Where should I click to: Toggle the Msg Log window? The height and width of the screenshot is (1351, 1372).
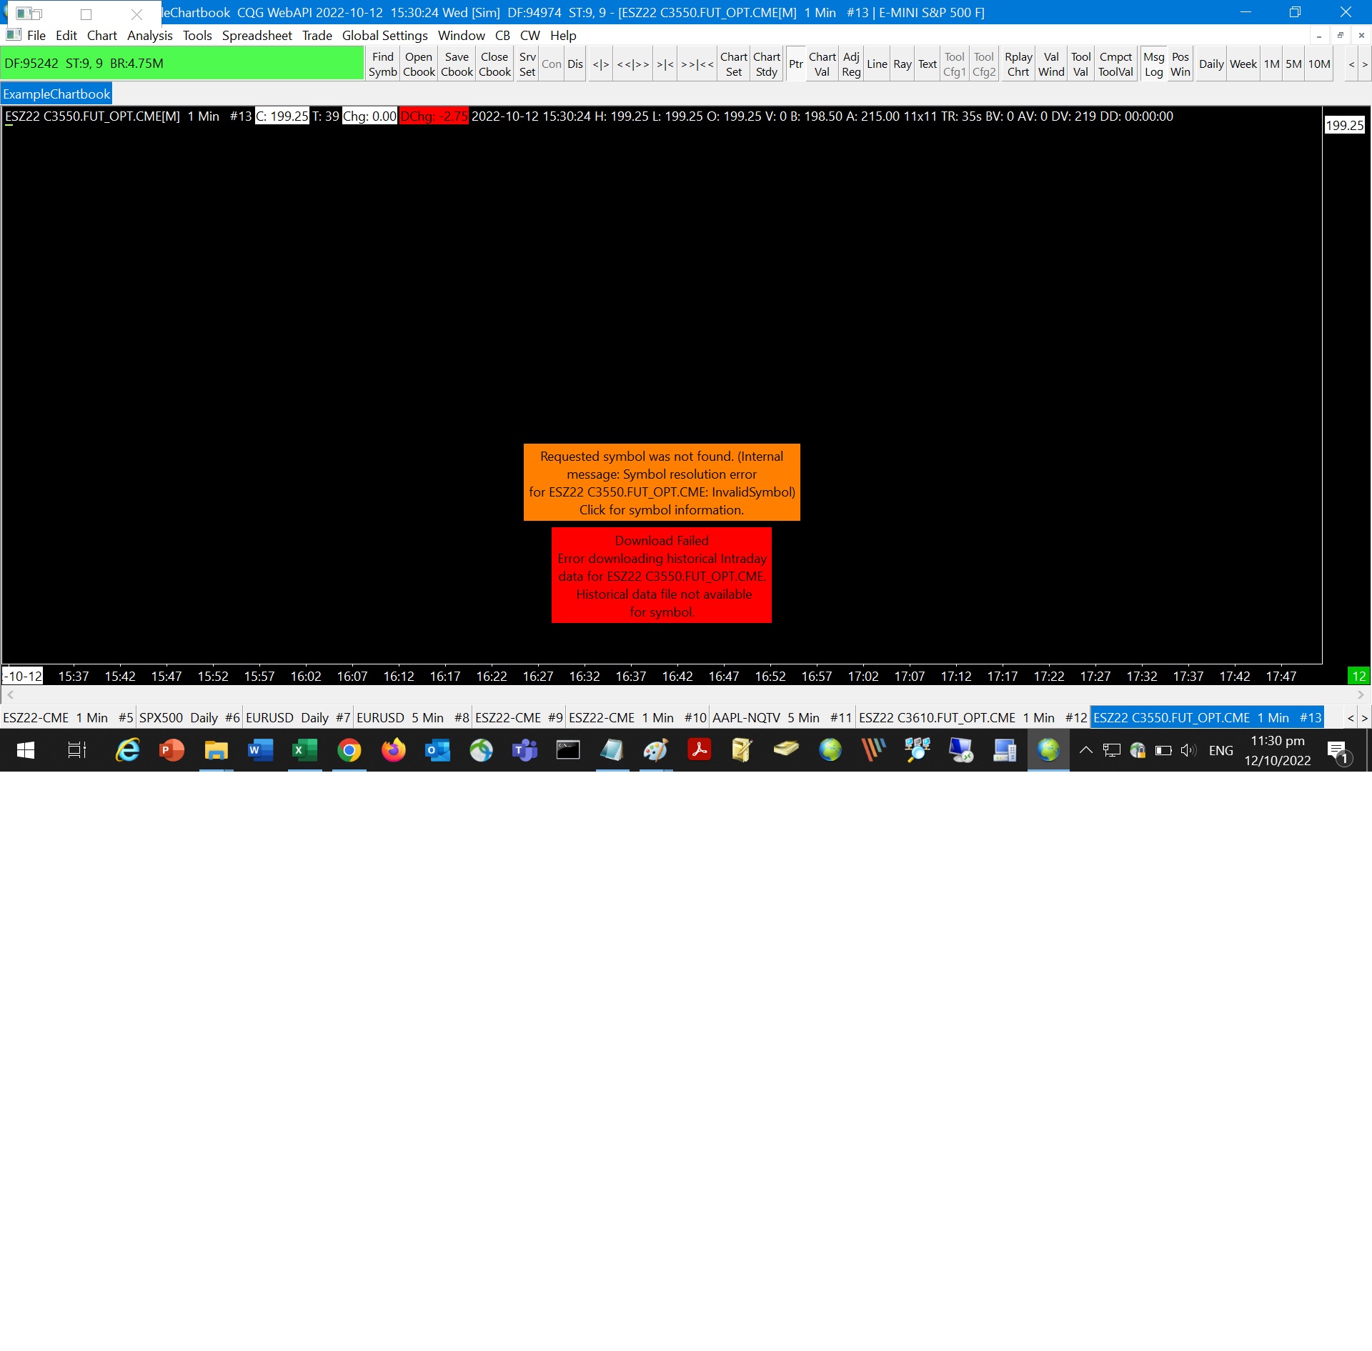click(x=1153, y=64)
